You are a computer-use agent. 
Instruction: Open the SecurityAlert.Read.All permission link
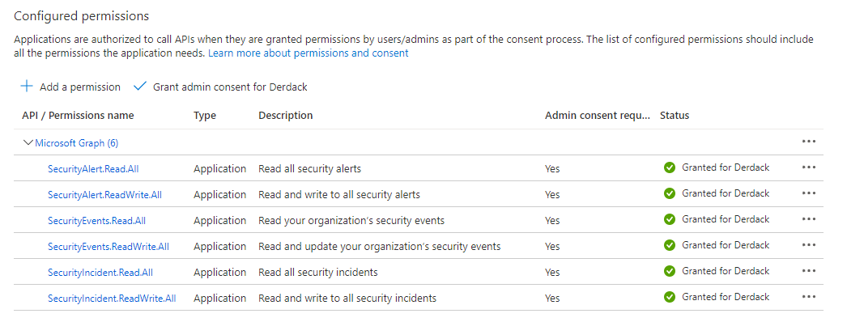point(93,169)
